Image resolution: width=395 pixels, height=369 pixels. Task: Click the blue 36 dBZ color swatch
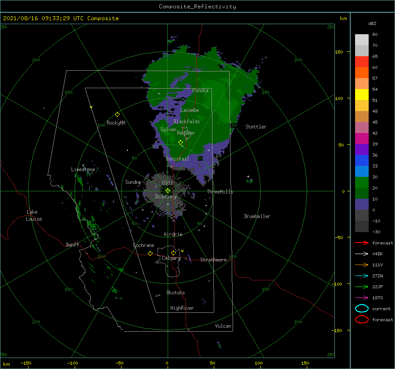click(362, 161)
